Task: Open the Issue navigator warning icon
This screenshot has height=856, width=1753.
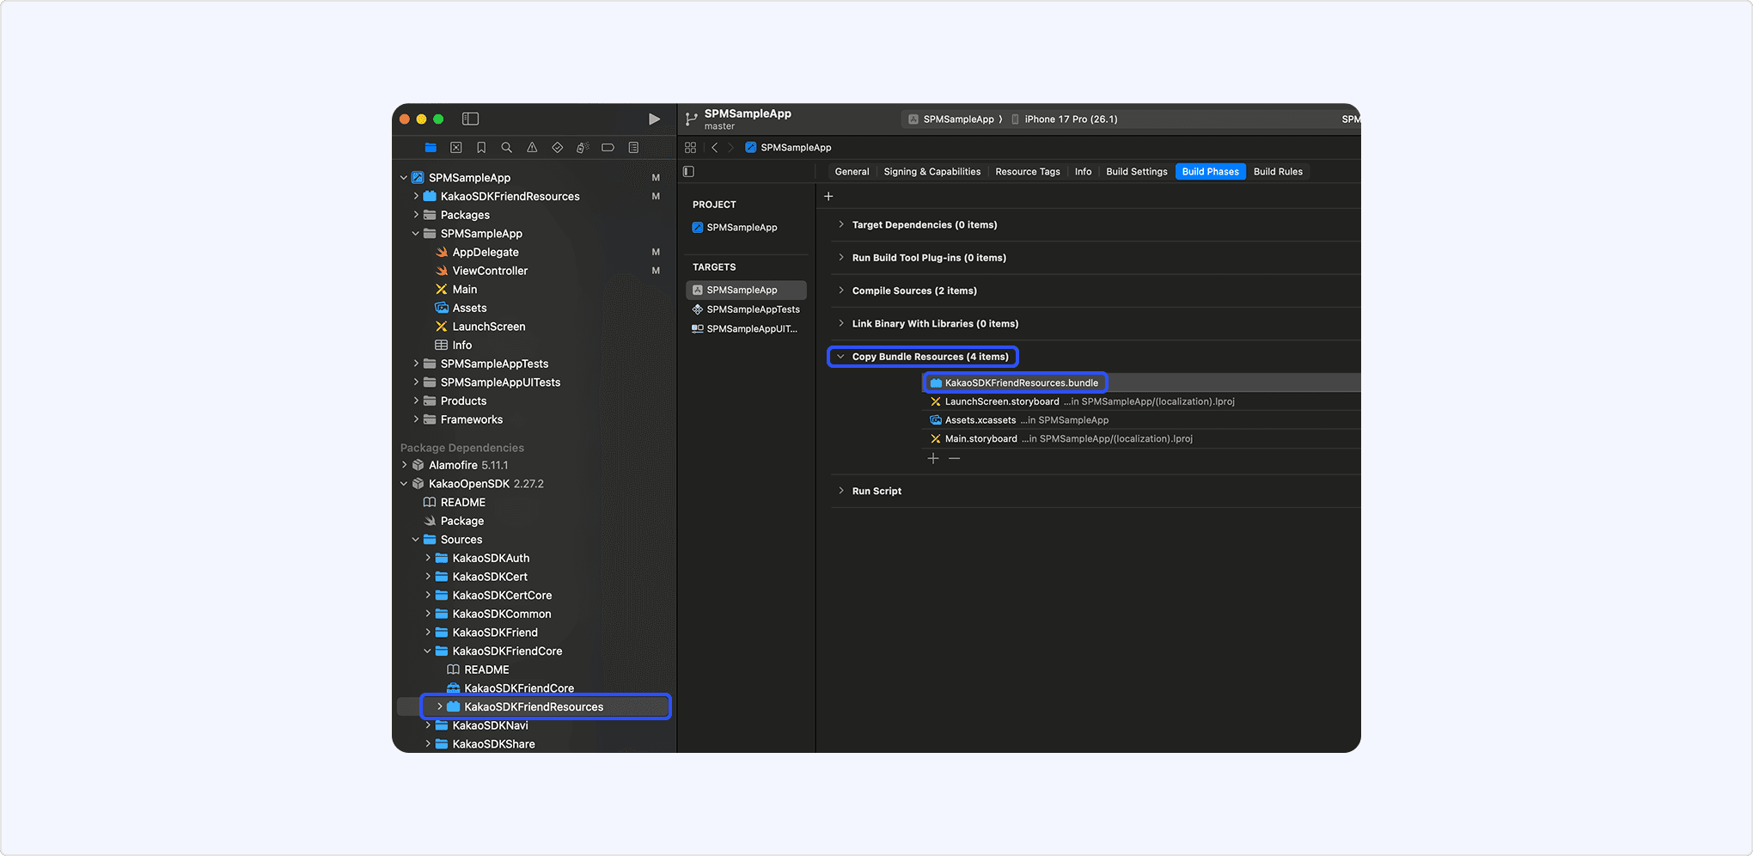Action: [x=532, y=148]
